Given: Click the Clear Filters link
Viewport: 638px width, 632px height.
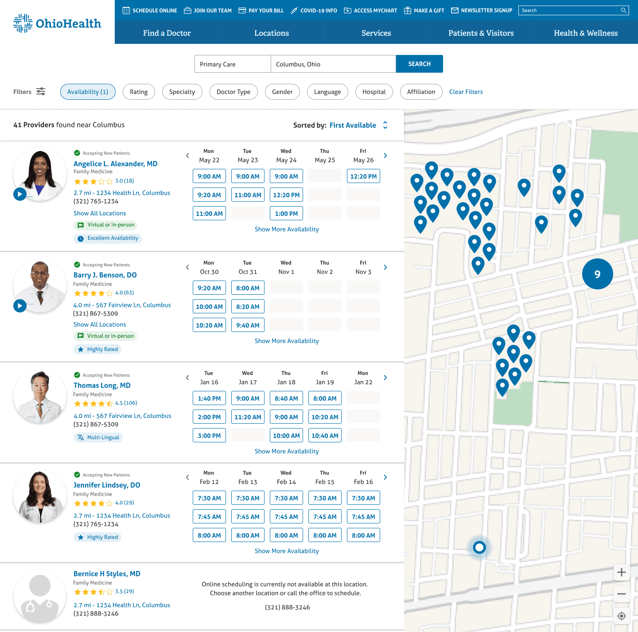Looking at the screenshot, I should (466, 92).
